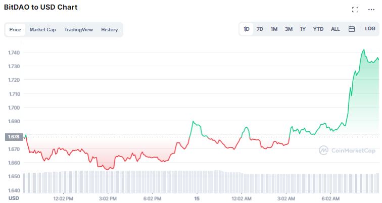This screenshot has width=382, height=203.
Task: Click the 3:02 AM x-axis label
Action: pyautogui.click(x=286, y=198)
